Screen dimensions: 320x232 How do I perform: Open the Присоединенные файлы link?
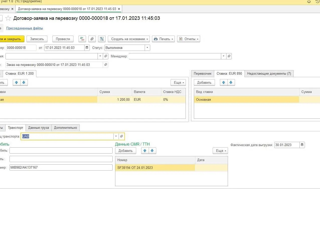click(x=24, y=28)
